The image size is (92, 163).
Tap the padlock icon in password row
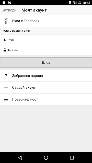click(x=5, y=50)
